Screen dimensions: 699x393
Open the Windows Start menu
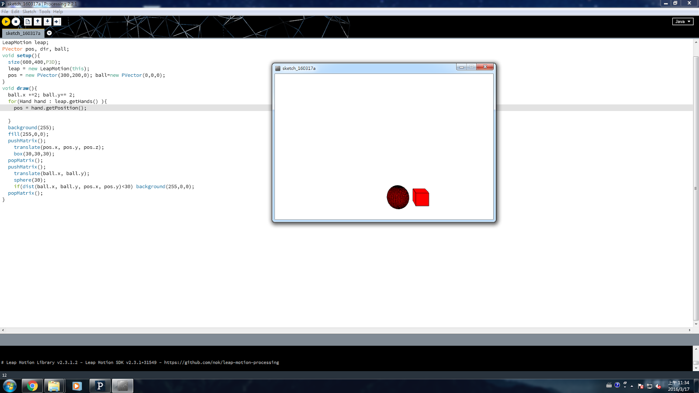point(10,386)
